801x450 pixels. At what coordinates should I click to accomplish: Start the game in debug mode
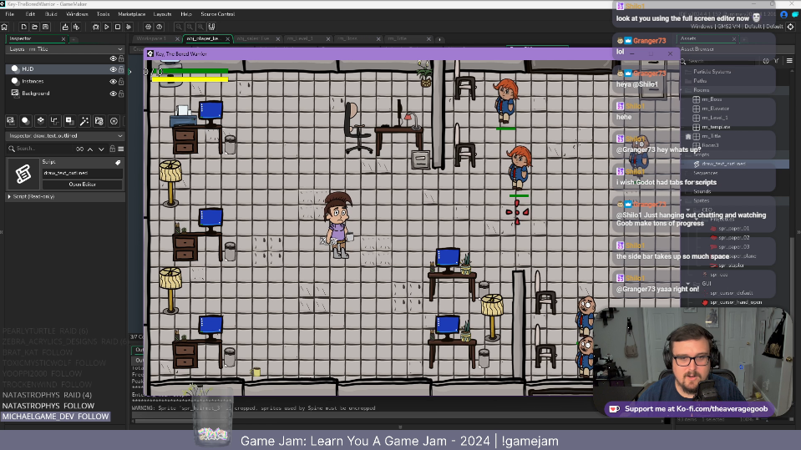pos(95,27)
